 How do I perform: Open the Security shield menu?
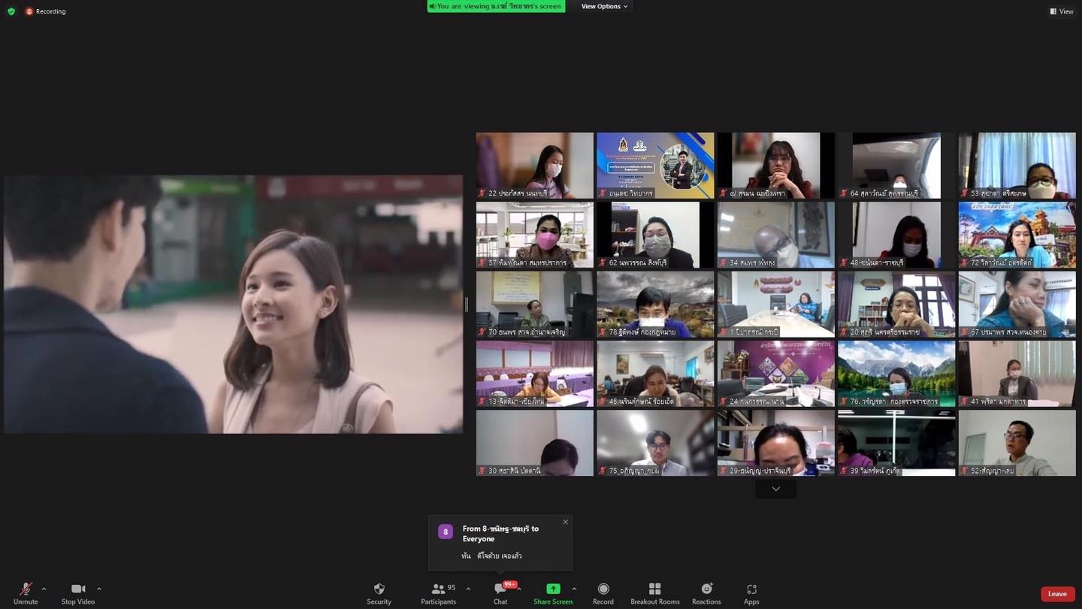click(379, 592)
